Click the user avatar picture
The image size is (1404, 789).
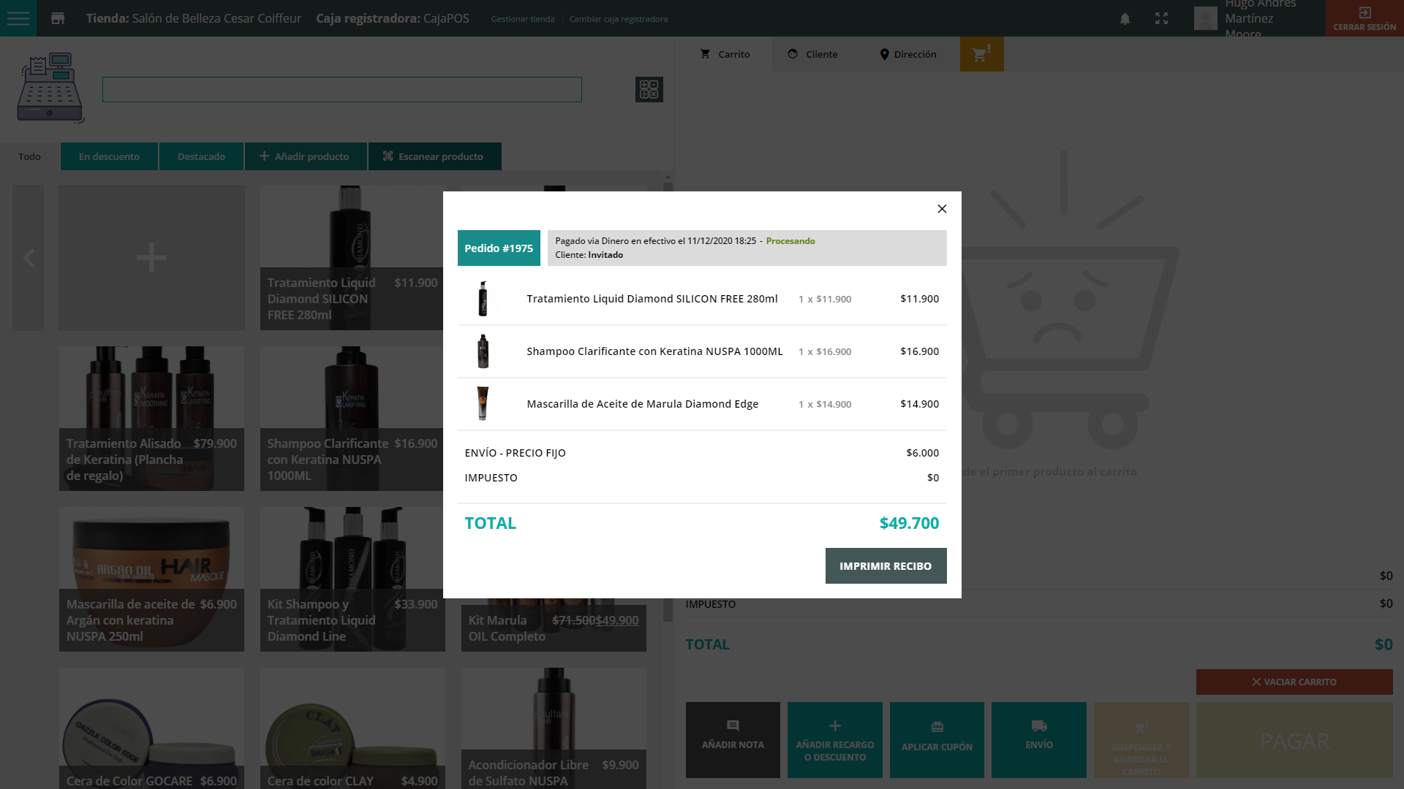[x=1205, y=18]
